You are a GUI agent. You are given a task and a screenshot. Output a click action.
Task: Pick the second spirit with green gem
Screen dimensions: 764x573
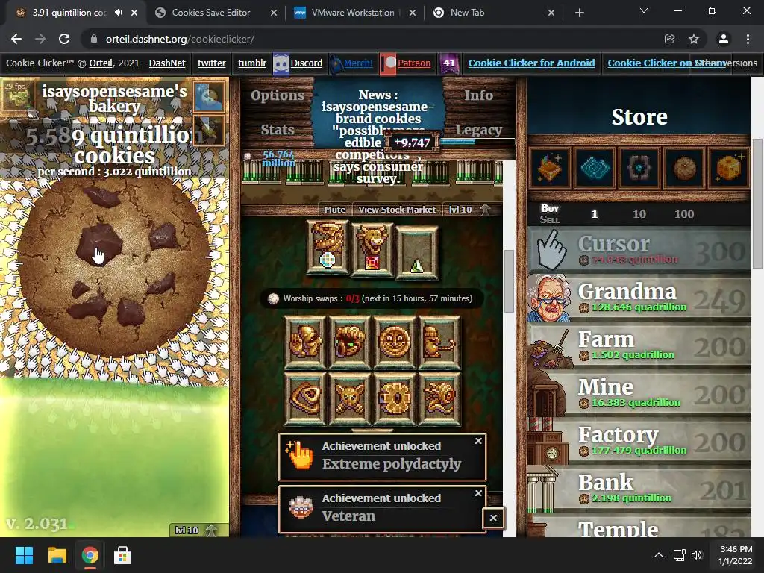(349, 342)
